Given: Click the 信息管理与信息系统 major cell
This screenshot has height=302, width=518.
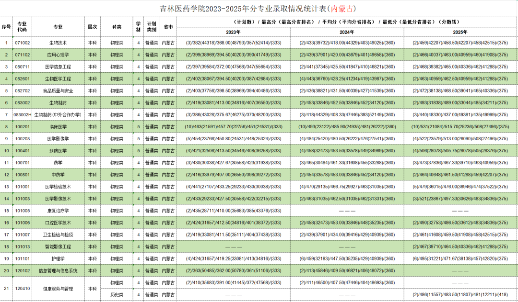Looking at the screenshot, I should 58,271.
